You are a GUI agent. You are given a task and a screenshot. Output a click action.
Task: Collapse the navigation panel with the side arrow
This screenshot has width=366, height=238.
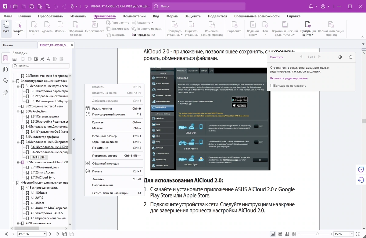(74, 139)
